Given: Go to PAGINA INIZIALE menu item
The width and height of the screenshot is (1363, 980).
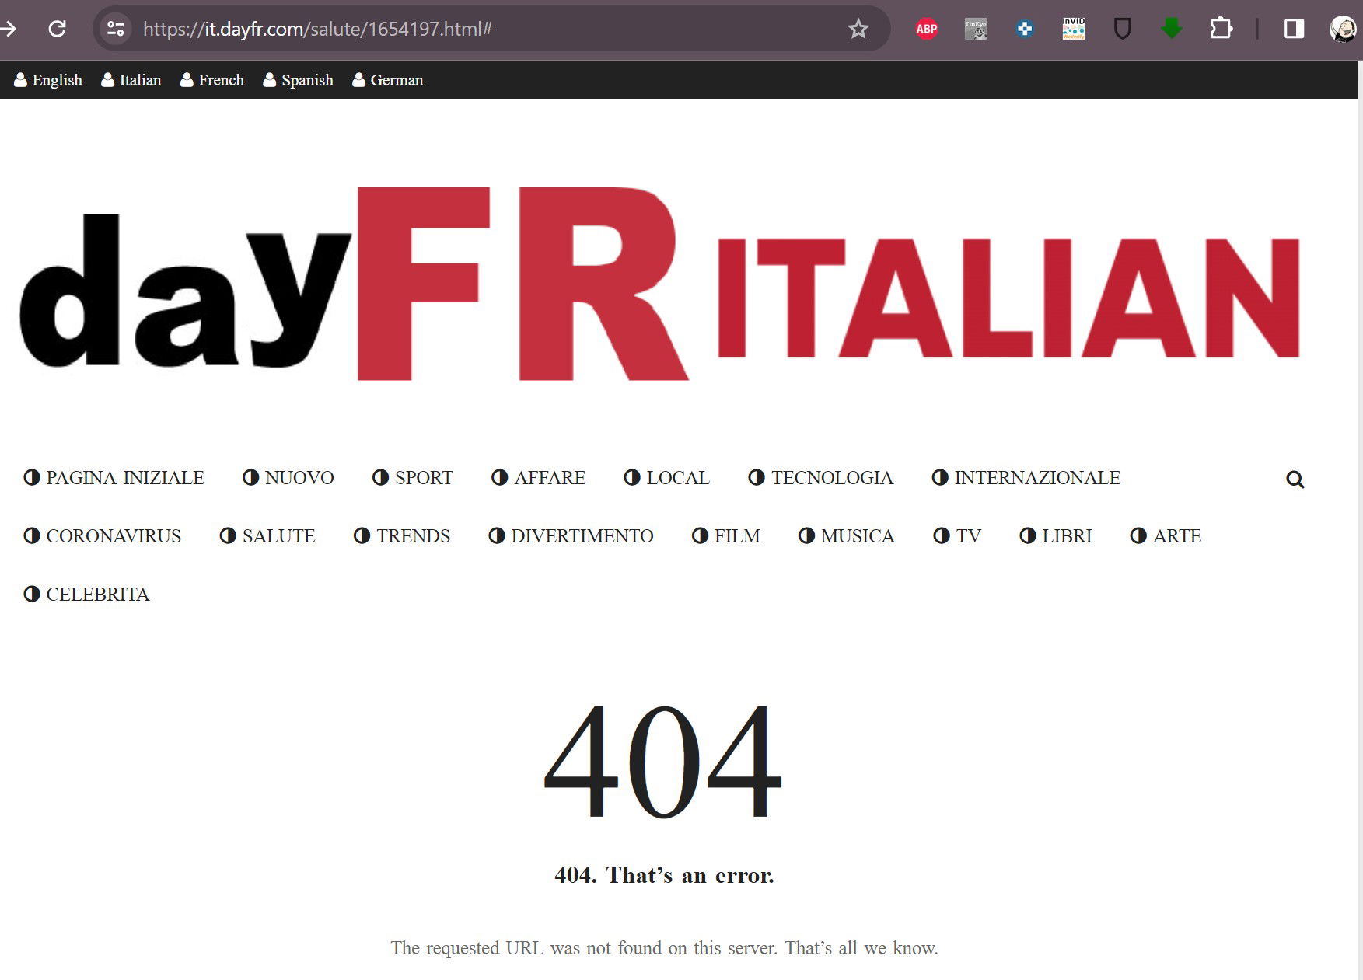Looking at the screenshot, I should click(114, 477).
